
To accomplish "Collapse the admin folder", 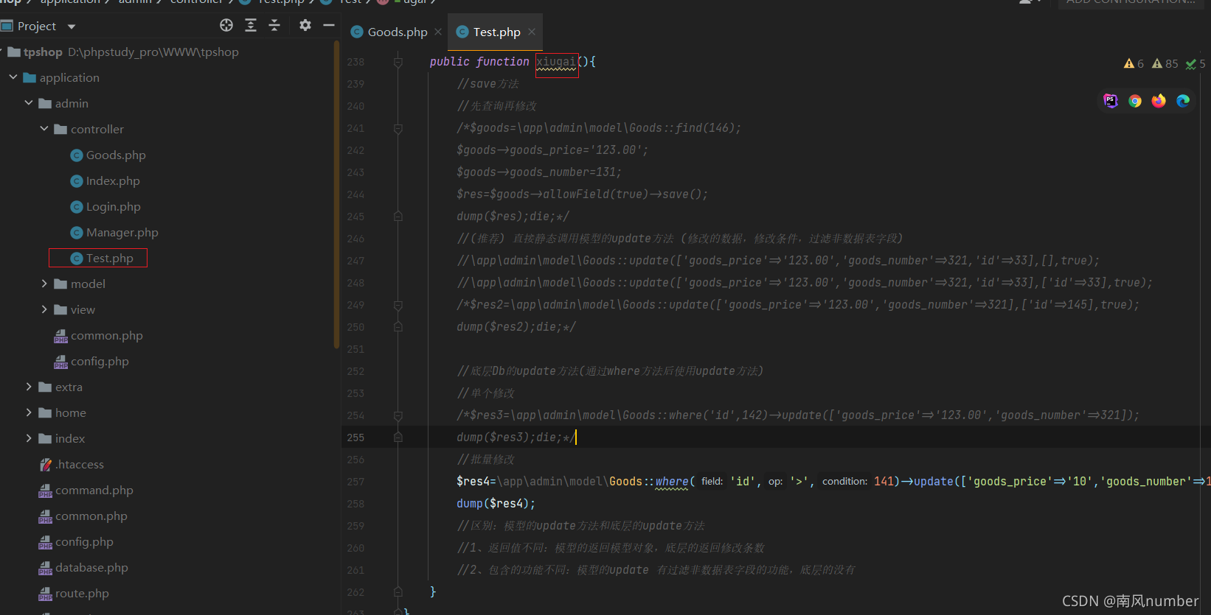I will coord(29,103).
